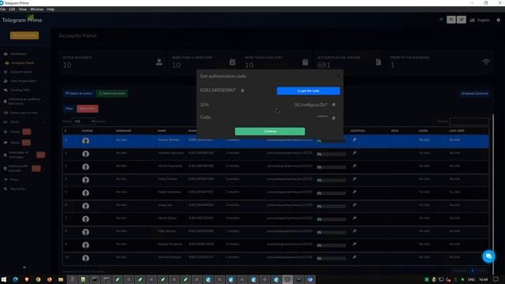This screenshot has height=284, width=505.
Task: Go to Dashboard in the sidebar
Action: pyautogui.click(x=19, y=54)
